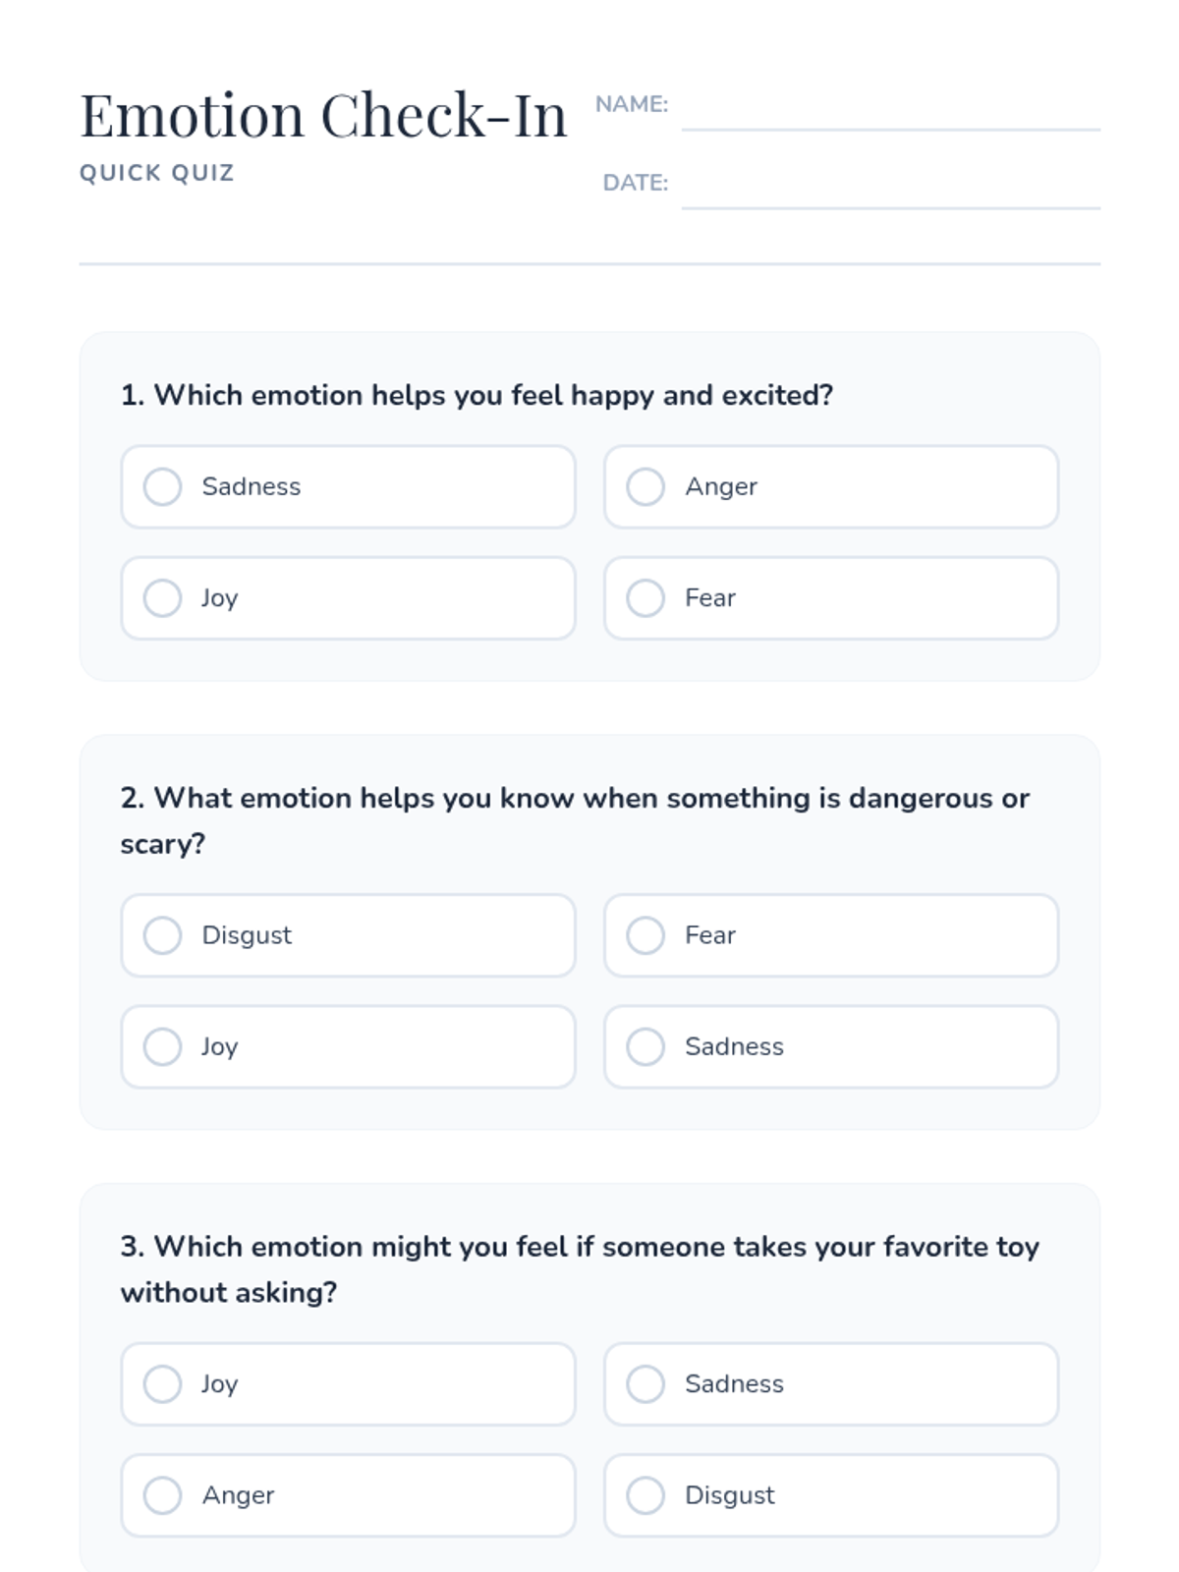
Task: Click the NAME: label
Action: [632, 104]
